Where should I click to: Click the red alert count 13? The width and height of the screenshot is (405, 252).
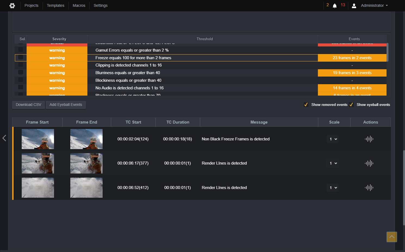pyautogui.click(x=343, y=5)
